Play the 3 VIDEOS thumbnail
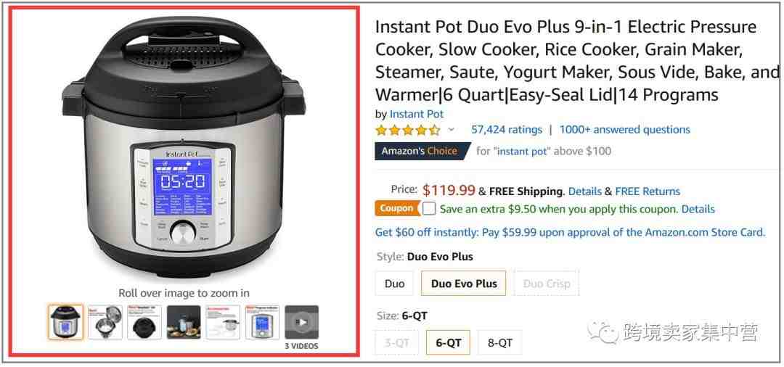 tap(301, 322)
